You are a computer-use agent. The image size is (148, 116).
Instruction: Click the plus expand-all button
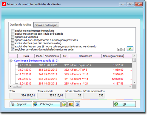119,50
